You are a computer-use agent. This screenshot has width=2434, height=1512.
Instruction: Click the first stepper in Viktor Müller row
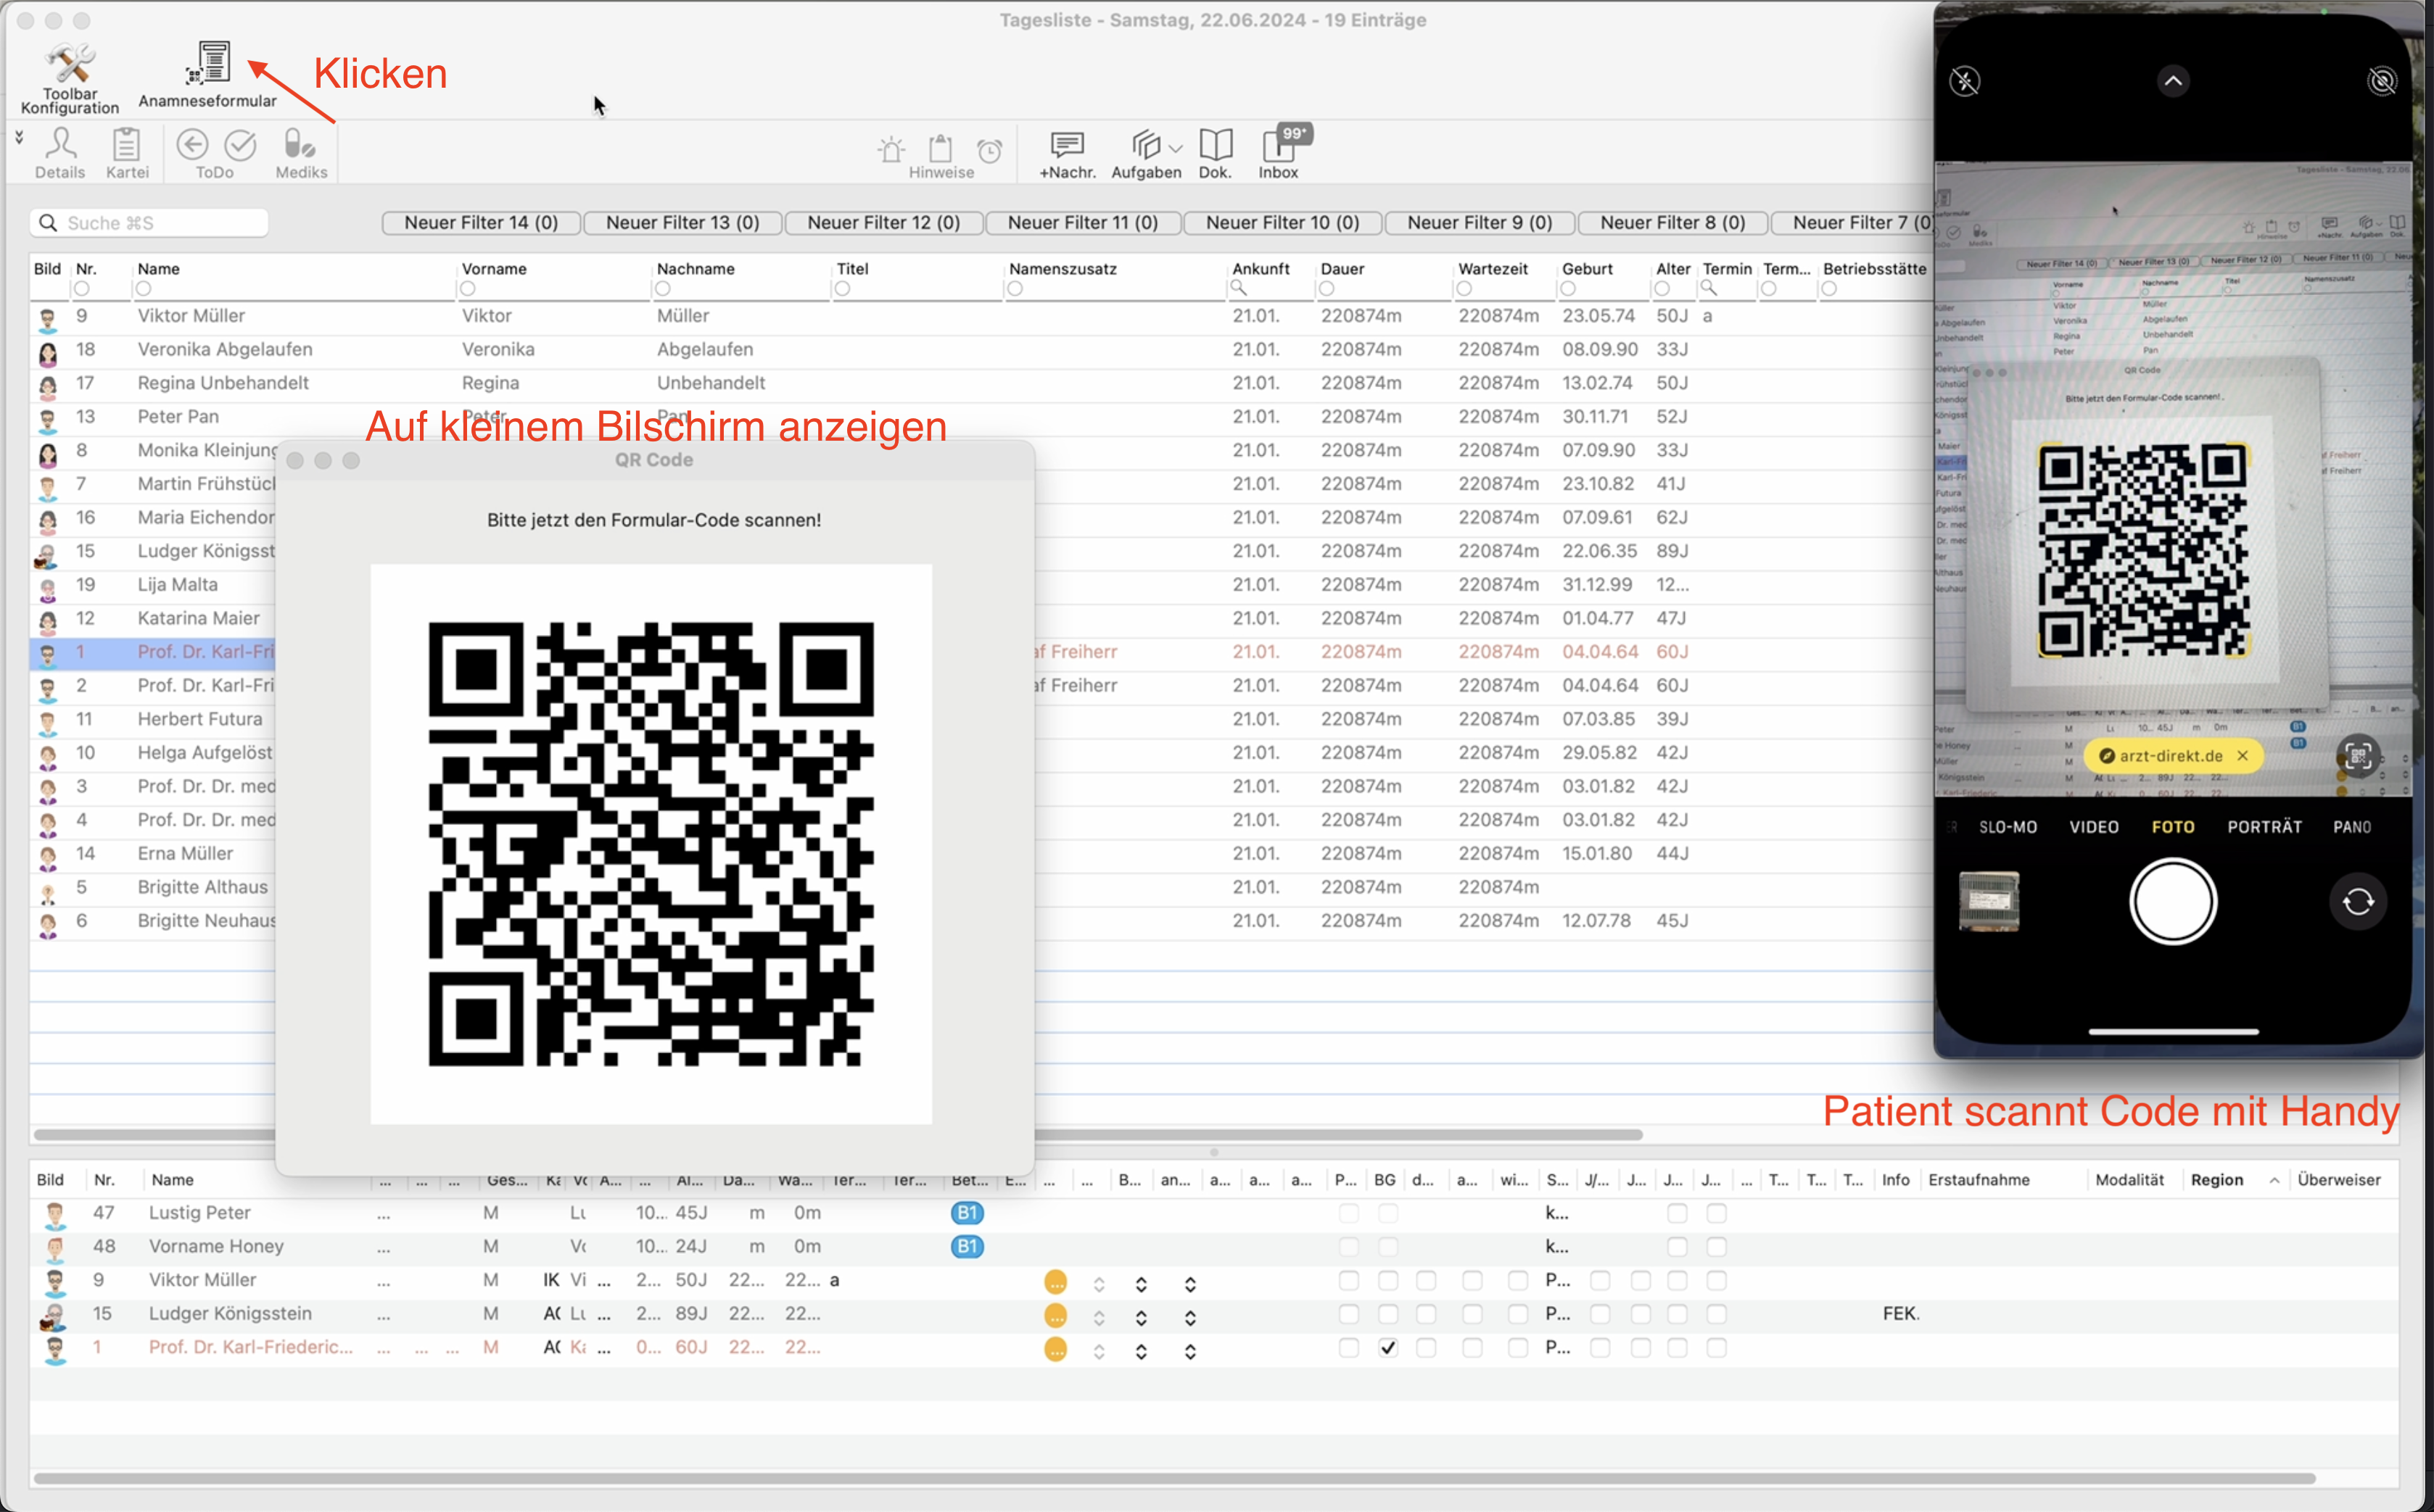1099,1284
